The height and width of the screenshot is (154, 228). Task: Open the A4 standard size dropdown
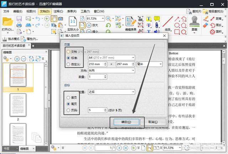[x=112, y=58]
